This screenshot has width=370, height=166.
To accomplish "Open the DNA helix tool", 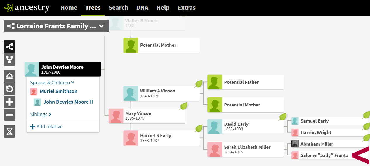I will click(x=9, y=131).
